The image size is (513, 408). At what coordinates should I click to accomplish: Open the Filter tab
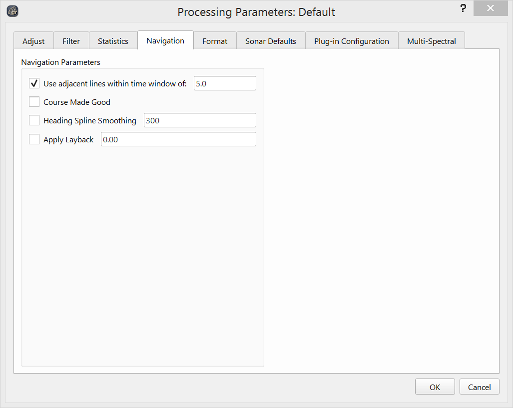click(71, 41)
